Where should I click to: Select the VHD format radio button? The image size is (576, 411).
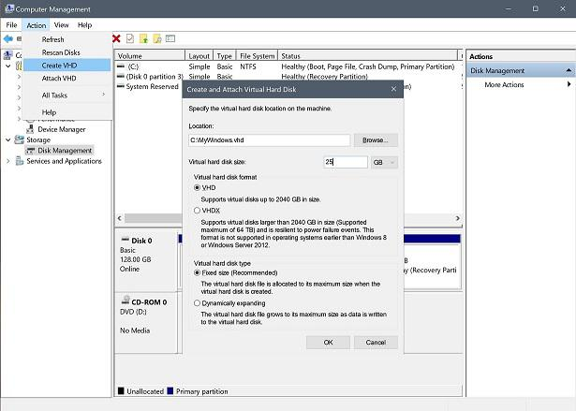pyautogui.click(x=197, y=187)
